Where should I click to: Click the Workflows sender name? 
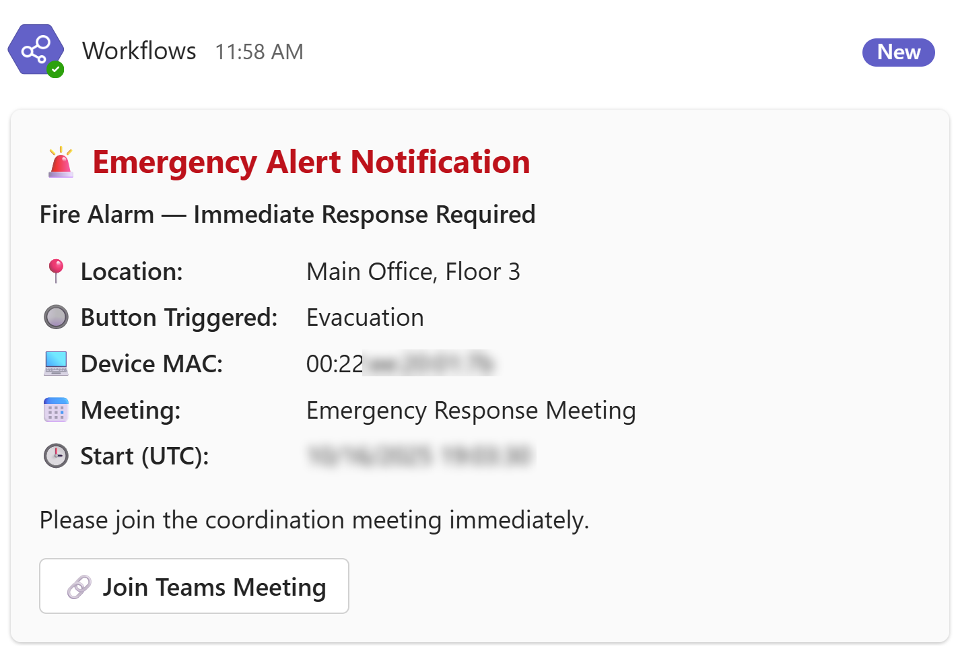(139, 51)
